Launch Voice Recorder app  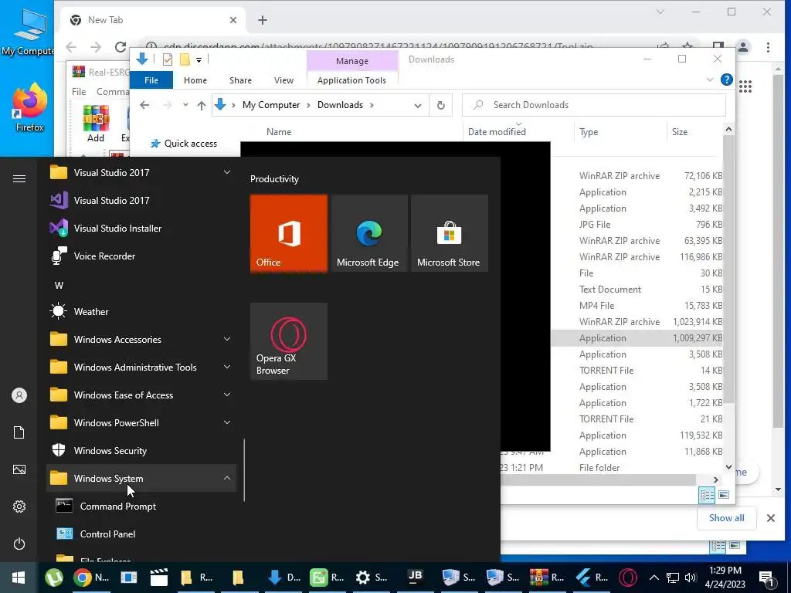pos(141,256)
